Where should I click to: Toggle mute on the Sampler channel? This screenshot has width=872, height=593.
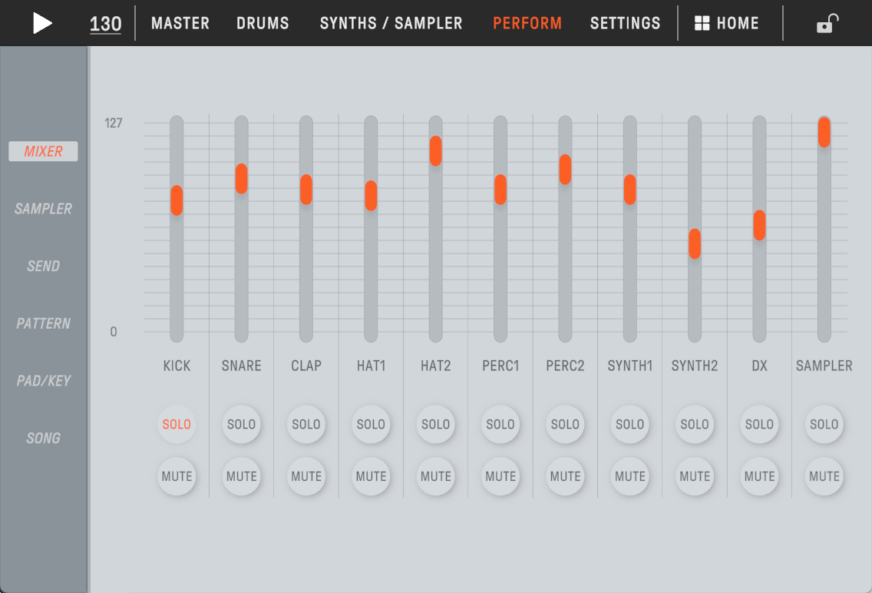click(824, 476)
